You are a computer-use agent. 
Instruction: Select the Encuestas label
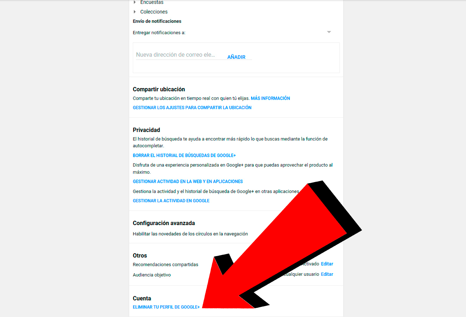tap(152, 2)
